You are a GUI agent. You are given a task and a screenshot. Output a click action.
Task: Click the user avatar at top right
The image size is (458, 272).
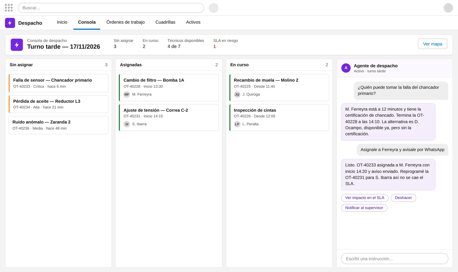pos(448,8)
